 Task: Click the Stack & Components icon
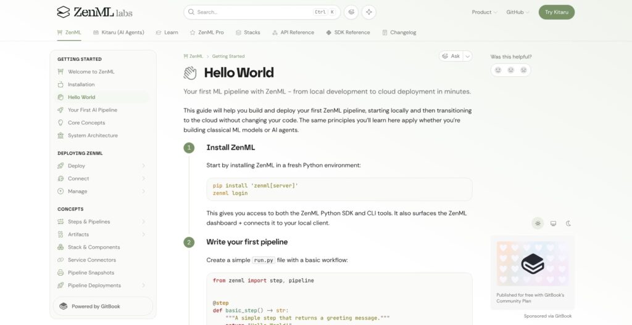coord(60,247)
